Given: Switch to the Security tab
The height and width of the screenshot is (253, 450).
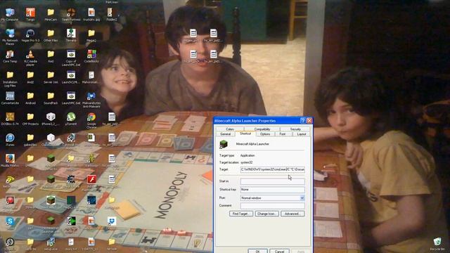Looking at the screenshot, I should 295,129.
